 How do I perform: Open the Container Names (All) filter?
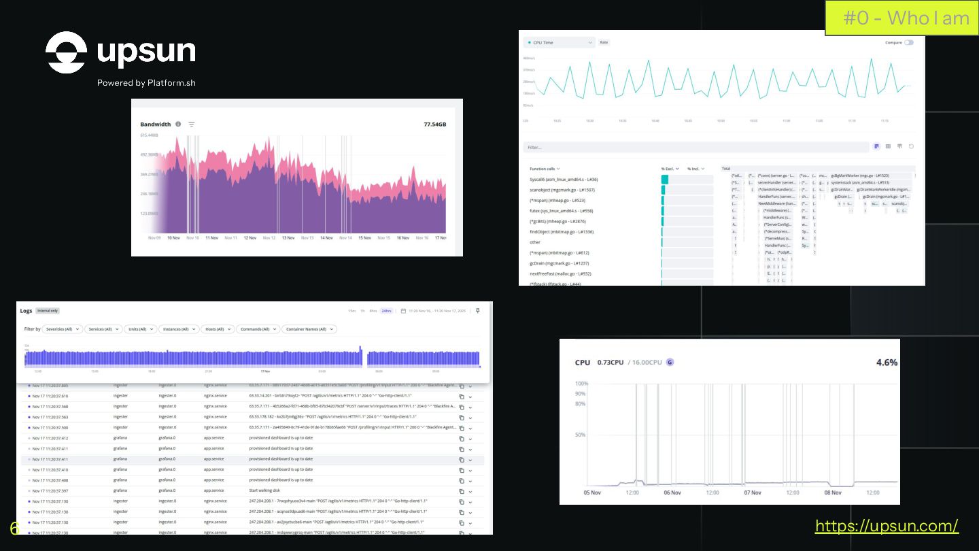point(309,329)
